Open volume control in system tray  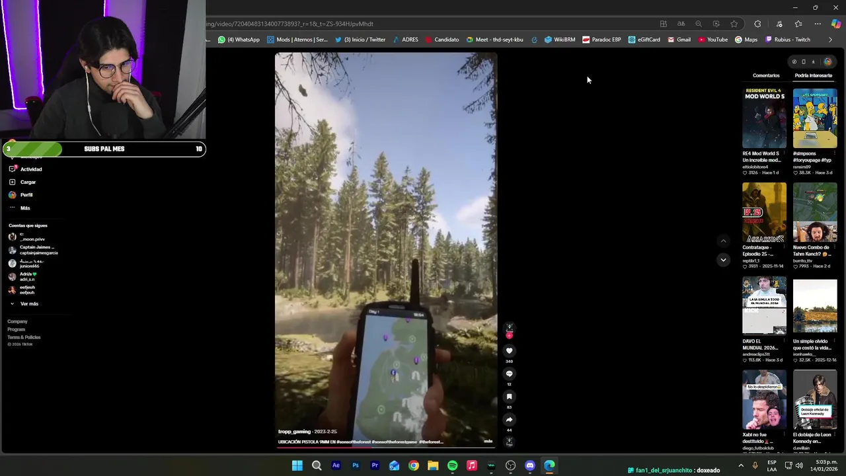tap(799, 465)
